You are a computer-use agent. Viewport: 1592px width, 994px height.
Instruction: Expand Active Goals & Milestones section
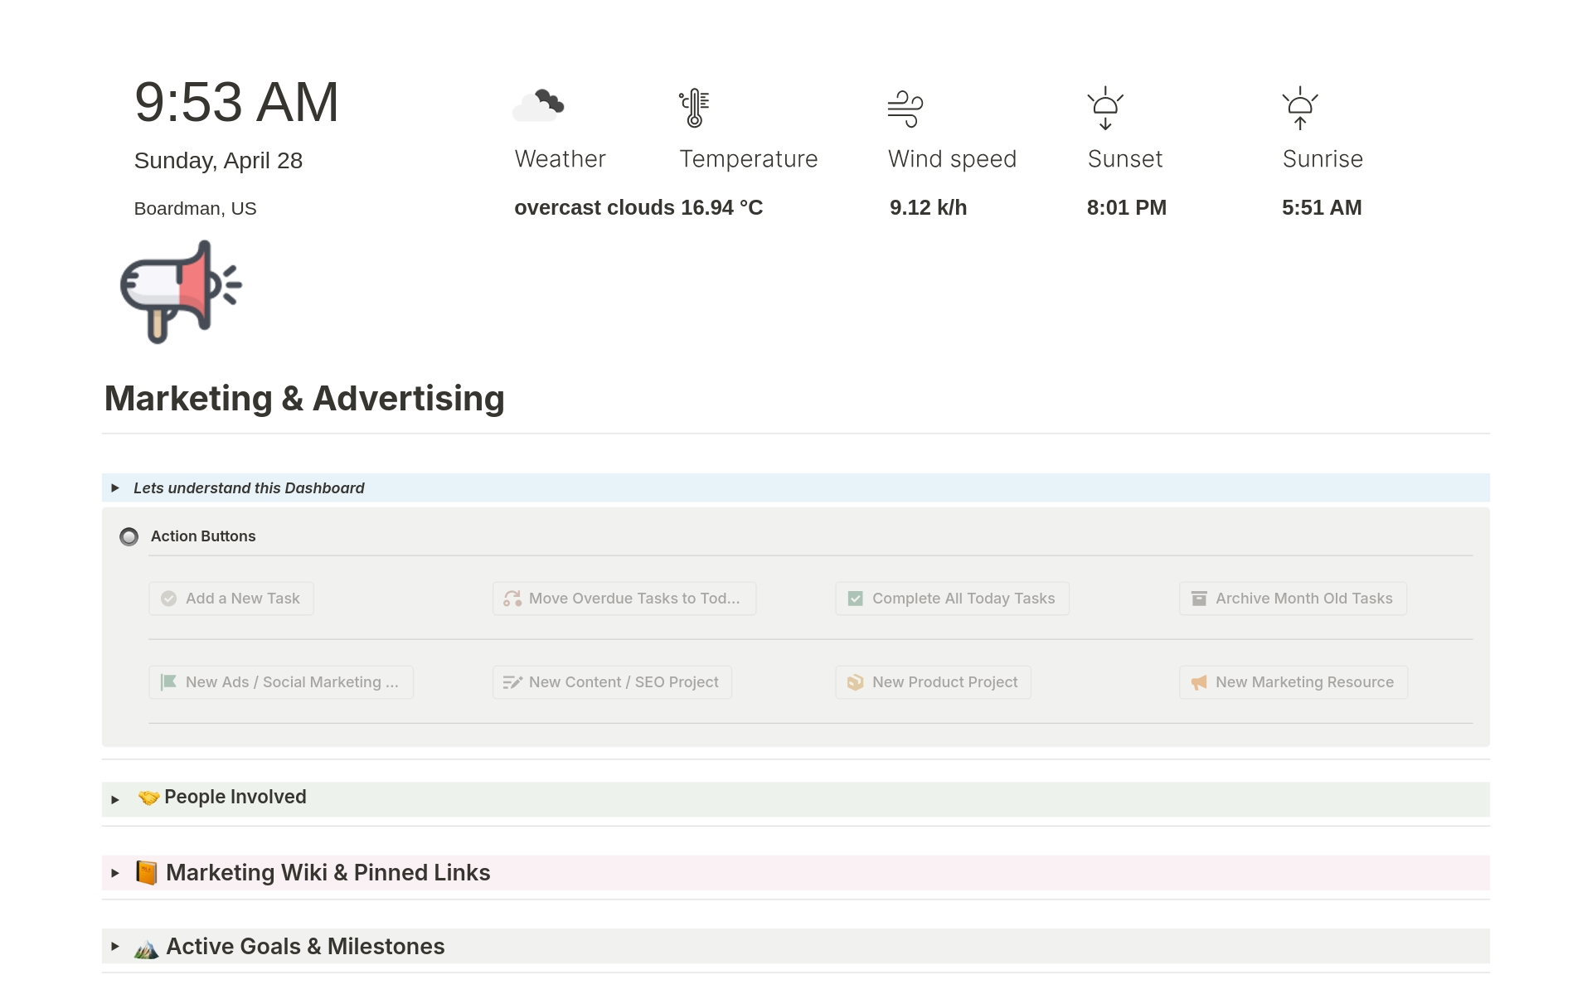click(x=115, y=947)
